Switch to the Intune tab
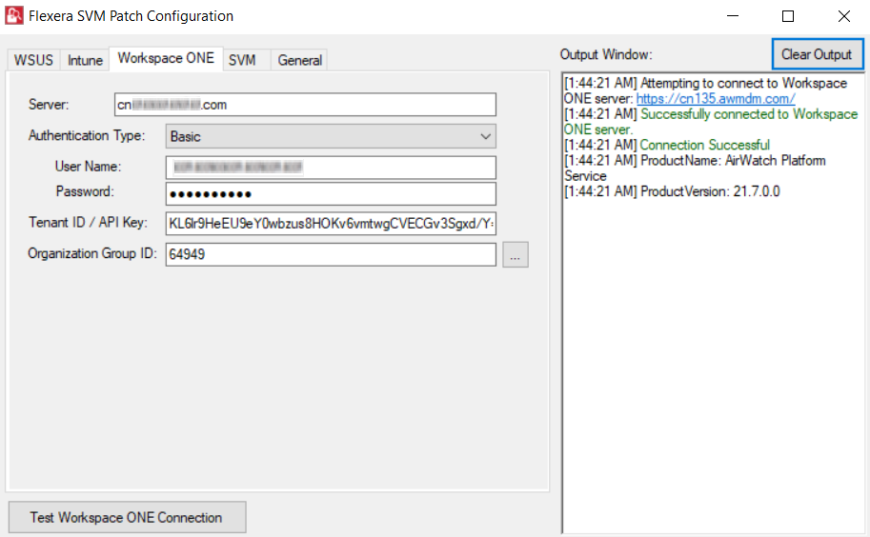Screen dimensions: 870x537 [85, 60]
